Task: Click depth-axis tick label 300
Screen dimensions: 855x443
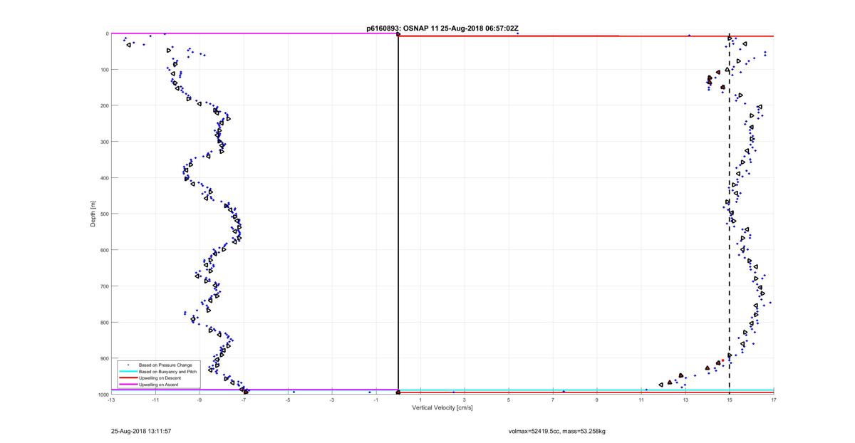Action: coord(104,142)
